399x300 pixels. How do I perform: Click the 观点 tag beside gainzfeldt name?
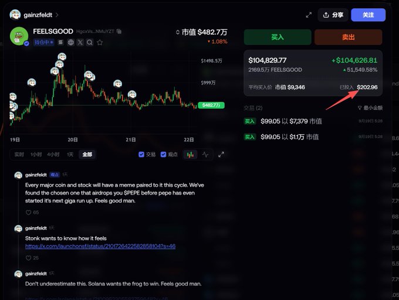(x=55, y=175)
